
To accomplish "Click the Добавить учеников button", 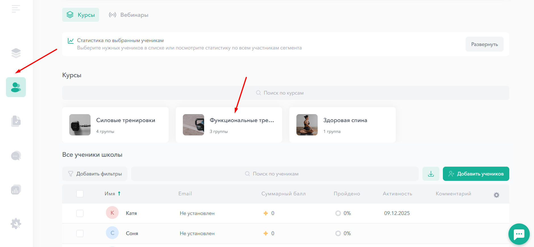I will pyautogui.click(x=476, y=174).
